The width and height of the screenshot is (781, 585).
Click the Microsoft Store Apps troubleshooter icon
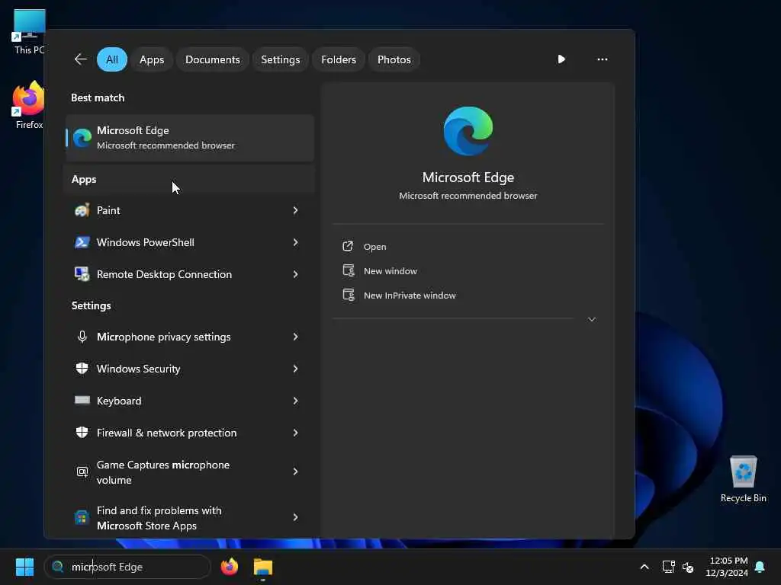point(82,517)
